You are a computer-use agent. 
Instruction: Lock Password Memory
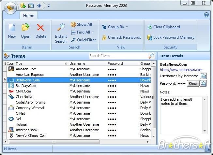[x=171, y=37]
